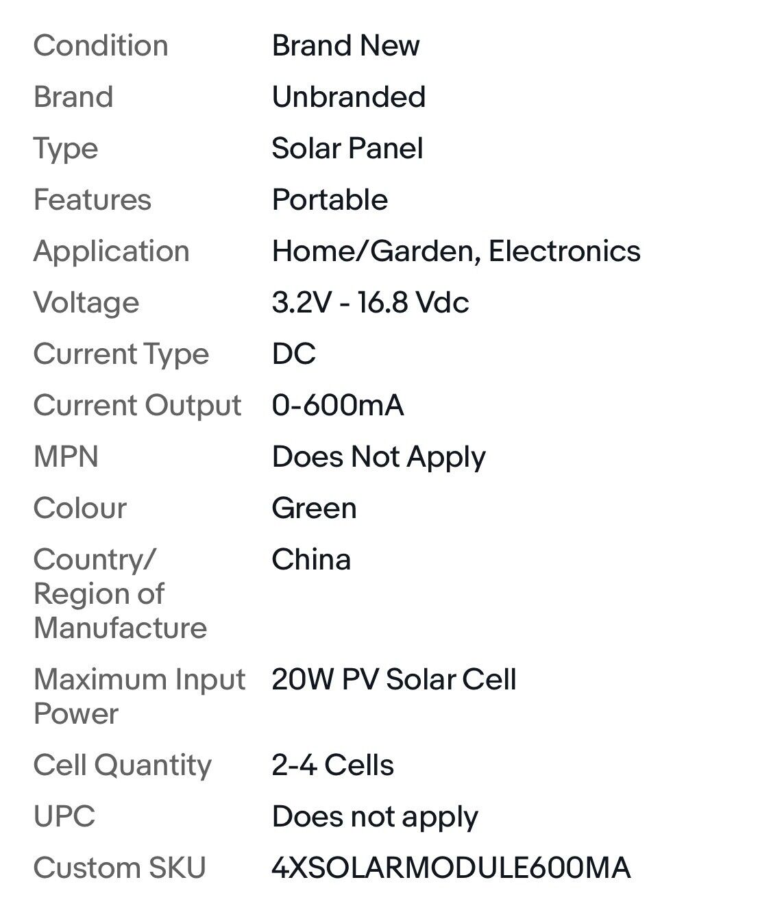The width and height of the screenshot is (771, 906).
Task: Select the "MPN" label
Action: (66, 457)
